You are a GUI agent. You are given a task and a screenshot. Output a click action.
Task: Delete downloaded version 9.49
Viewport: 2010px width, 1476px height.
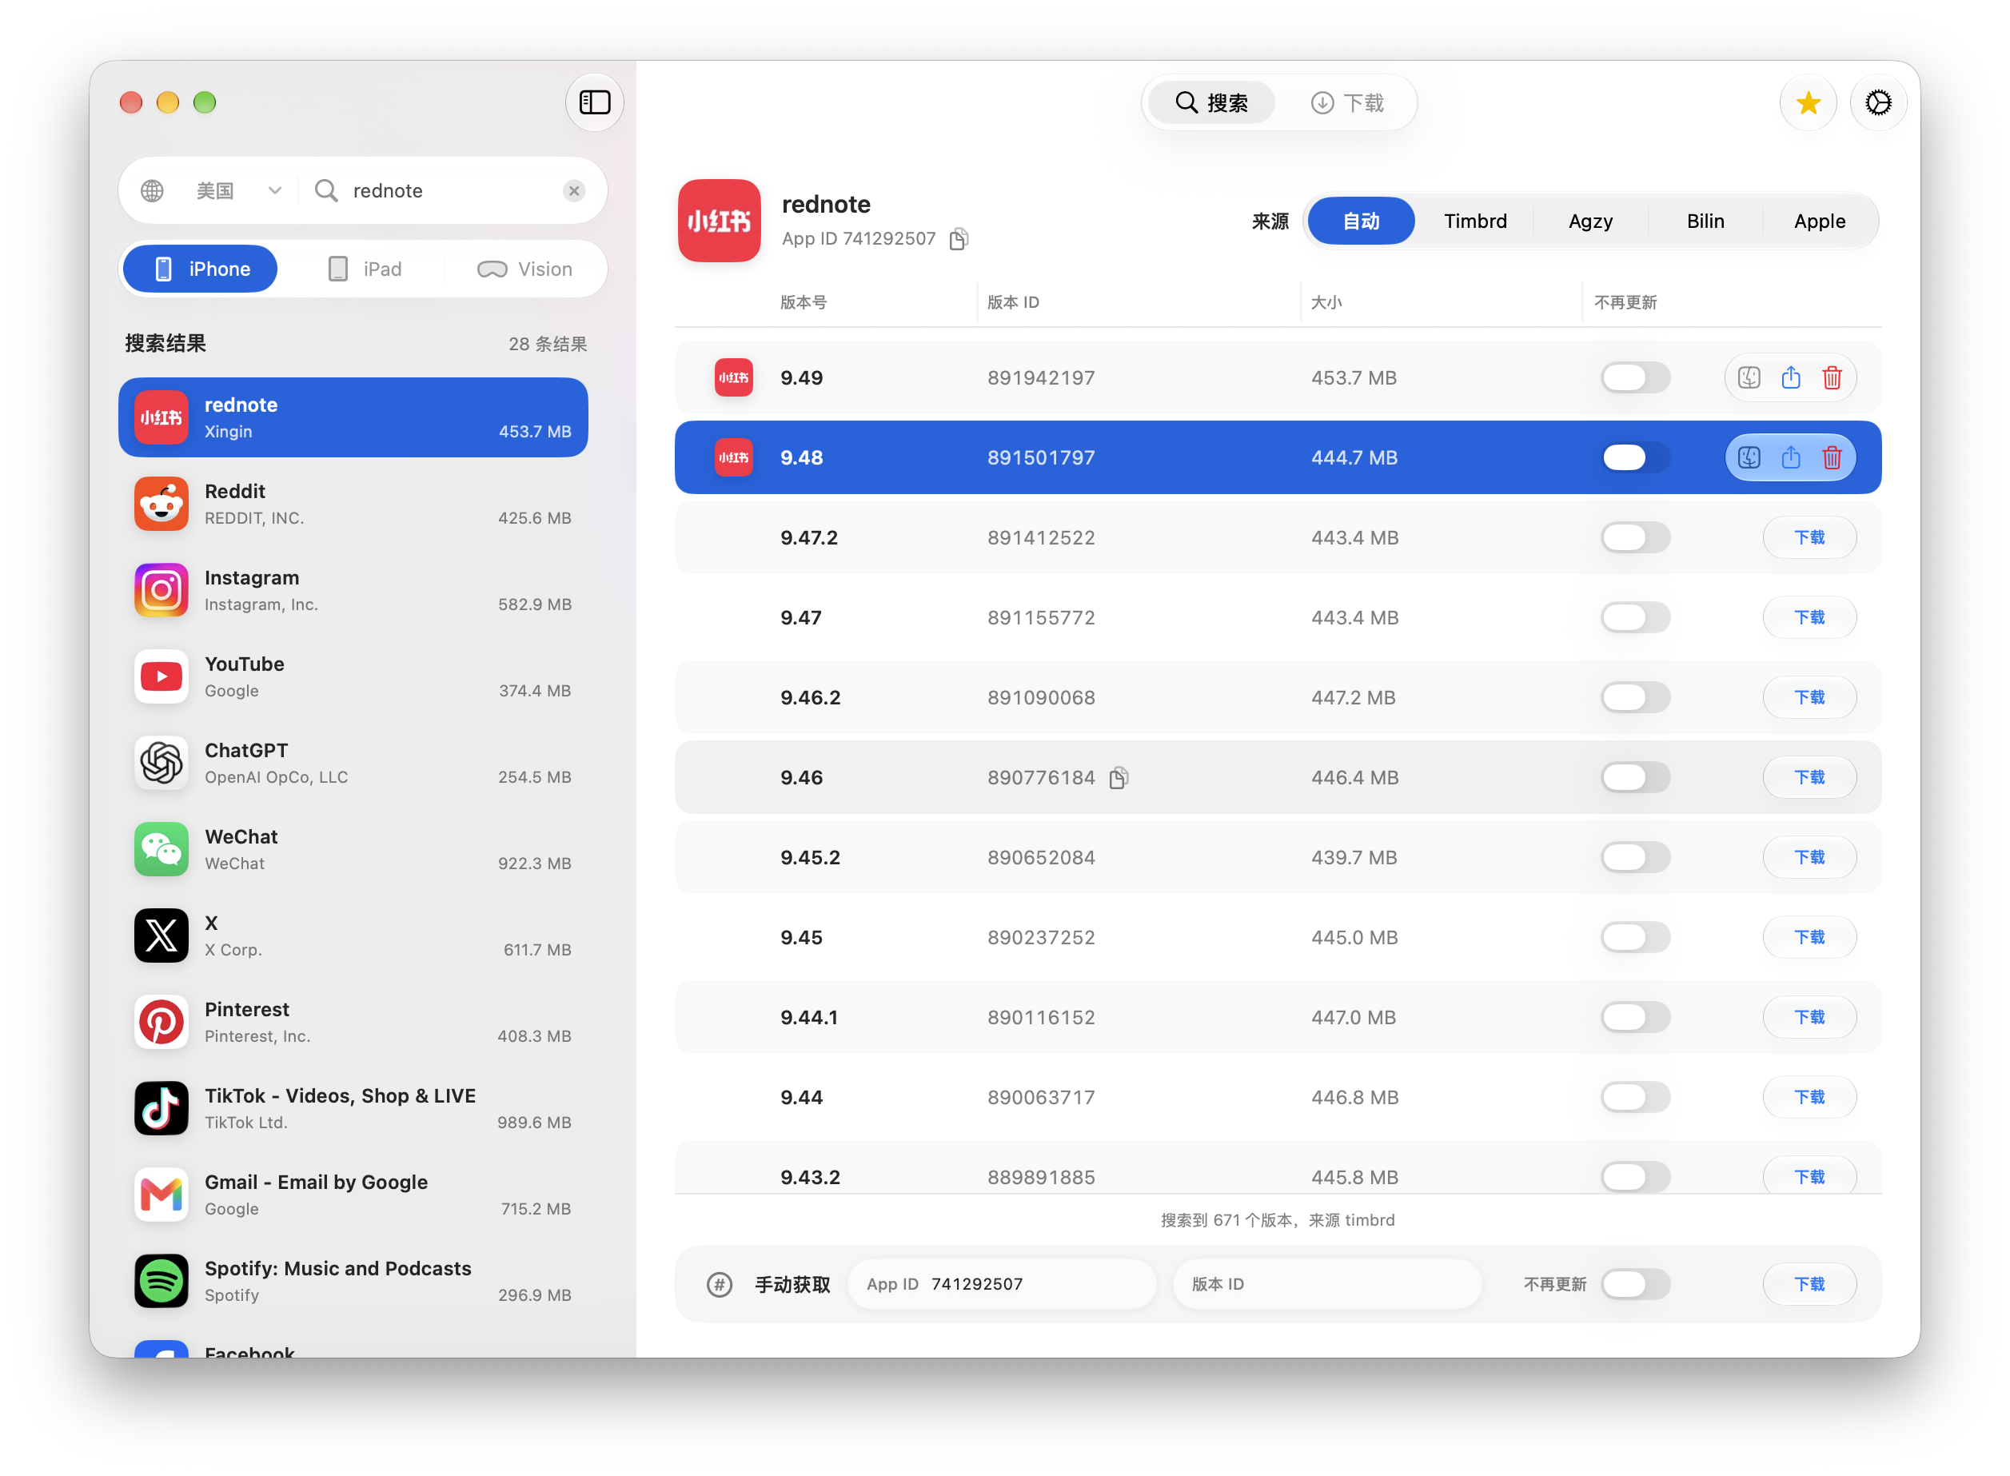coord(1832,378)
